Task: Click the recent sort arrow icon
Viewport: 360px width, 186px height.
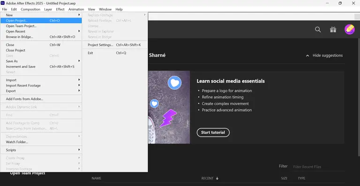Action: [217, 178]
